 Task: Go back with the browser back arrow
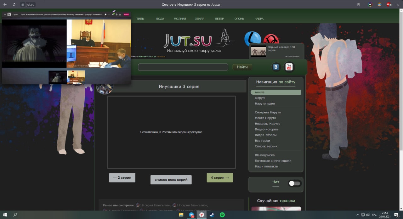point(5,4)
